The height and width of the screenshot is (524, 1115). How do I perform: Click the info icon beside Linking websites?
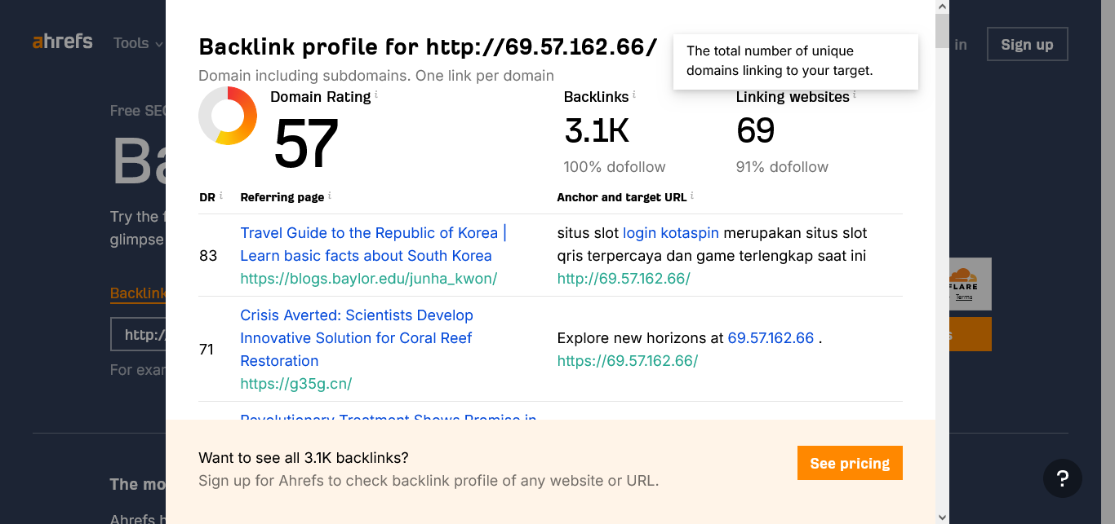click(855, 95)
